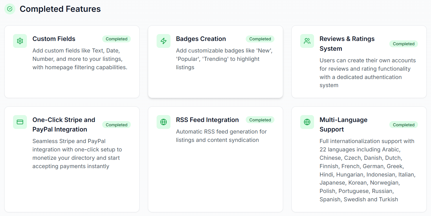The width and height of the screenshot is (431, 216).
Task: Click the lightning bolt icon for Badges Creation
Action: (x=164, y=41)
